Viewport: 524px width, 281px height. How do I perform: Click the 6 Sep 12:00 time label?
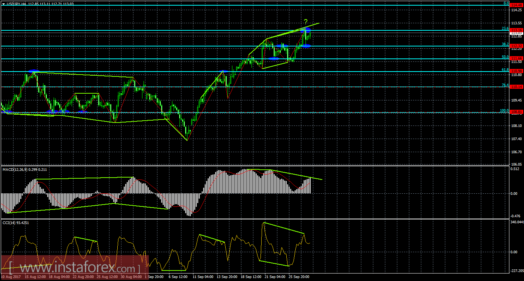click(179, 277)
